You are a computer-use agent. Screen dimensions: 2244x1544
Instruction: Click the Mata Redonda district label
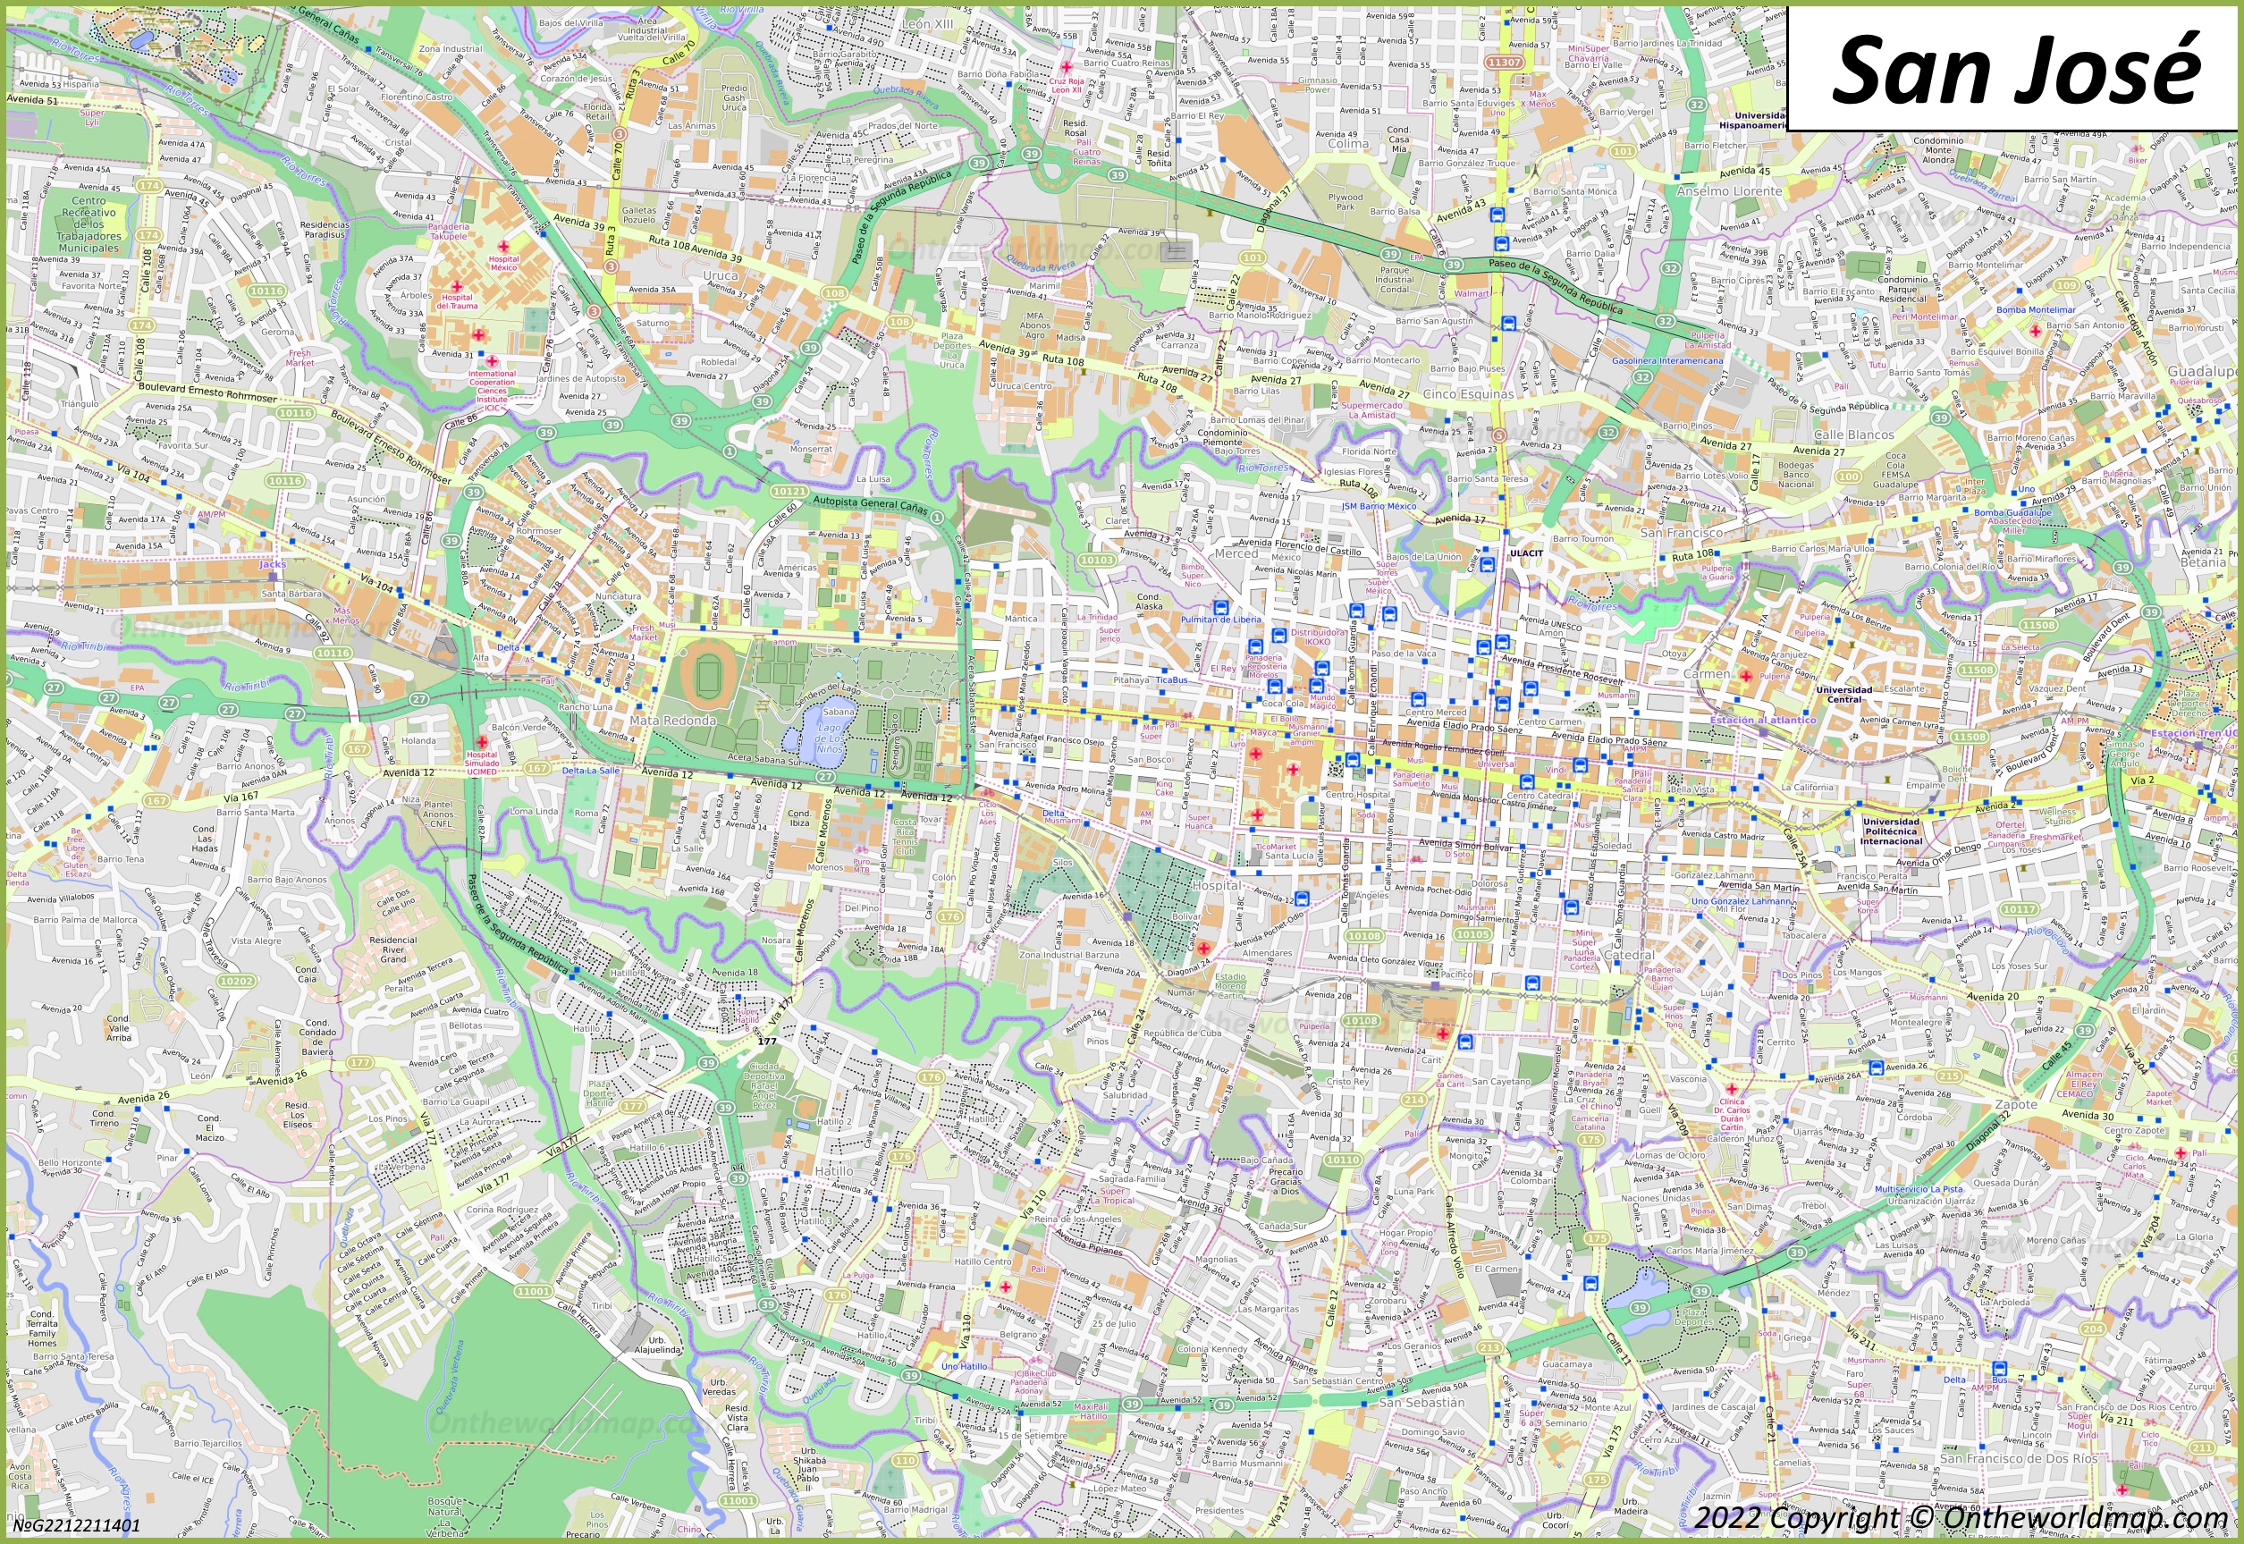tap(673, 721)
